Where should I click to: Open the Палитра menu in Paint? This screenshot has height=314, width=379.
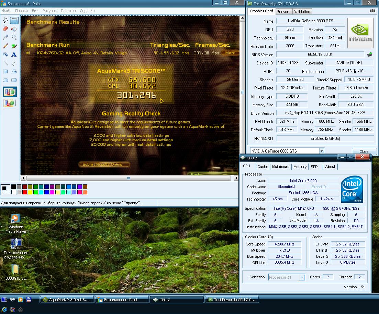click(68, 11)
